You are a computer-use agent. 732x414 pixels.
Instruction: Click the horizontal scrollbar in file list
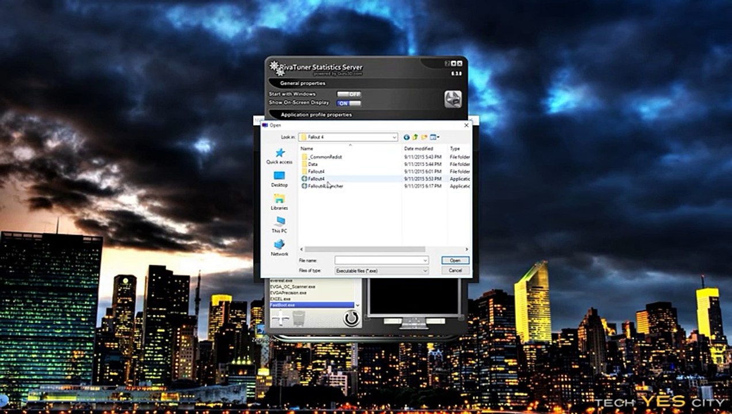click(x=365, y=250)
